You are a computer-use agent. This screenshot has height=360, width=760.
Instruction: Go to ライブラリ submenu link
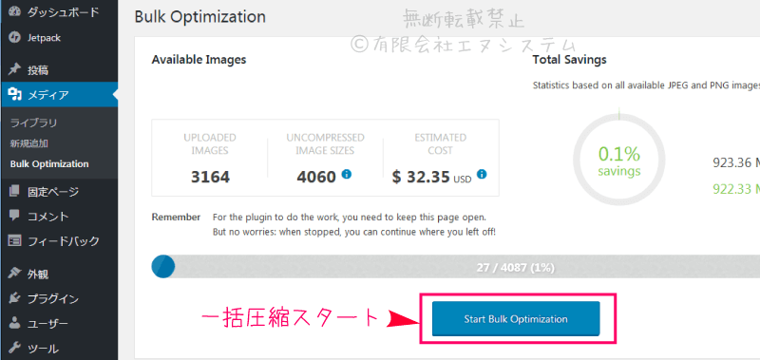[34, 123]
